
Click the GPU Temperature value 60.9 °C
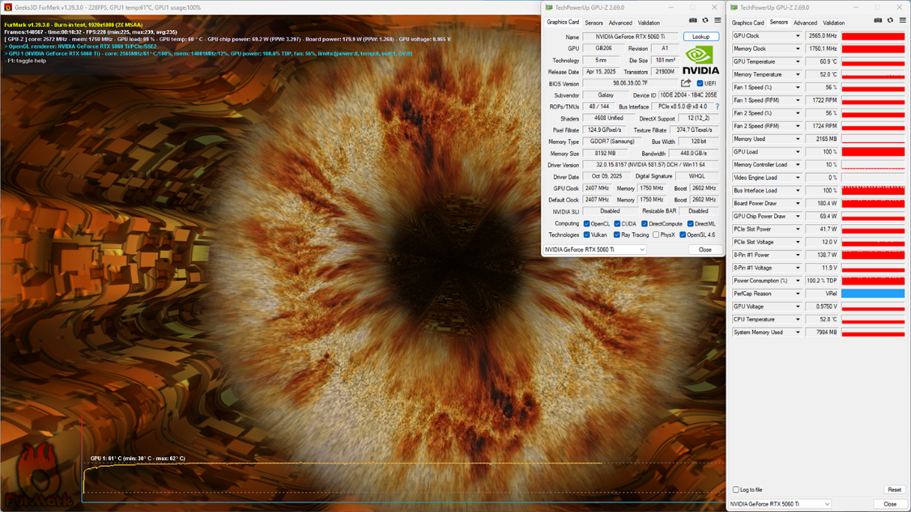tap(822, 61)
